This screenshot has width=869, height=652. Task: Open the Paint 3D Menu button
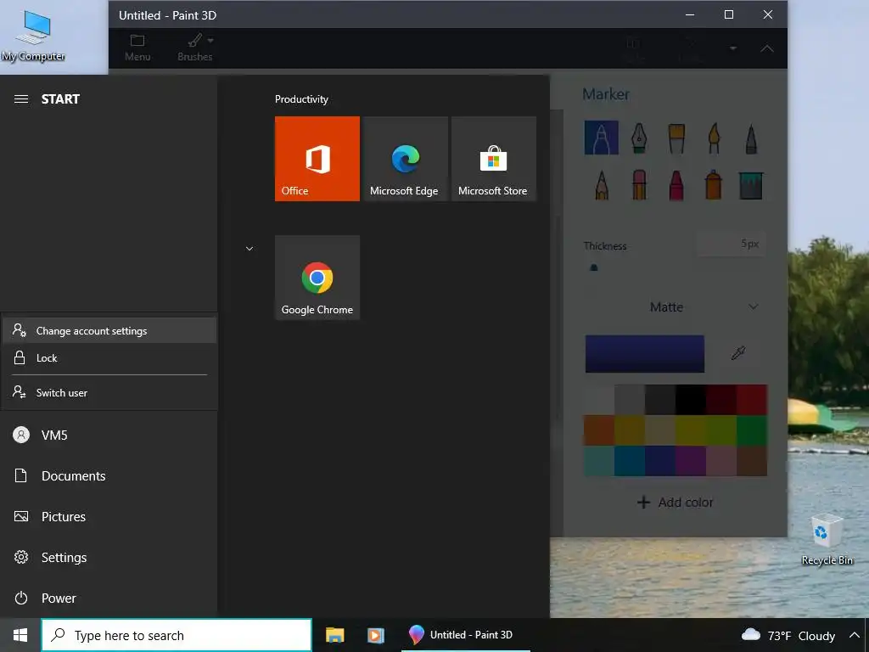click(137, 48)
